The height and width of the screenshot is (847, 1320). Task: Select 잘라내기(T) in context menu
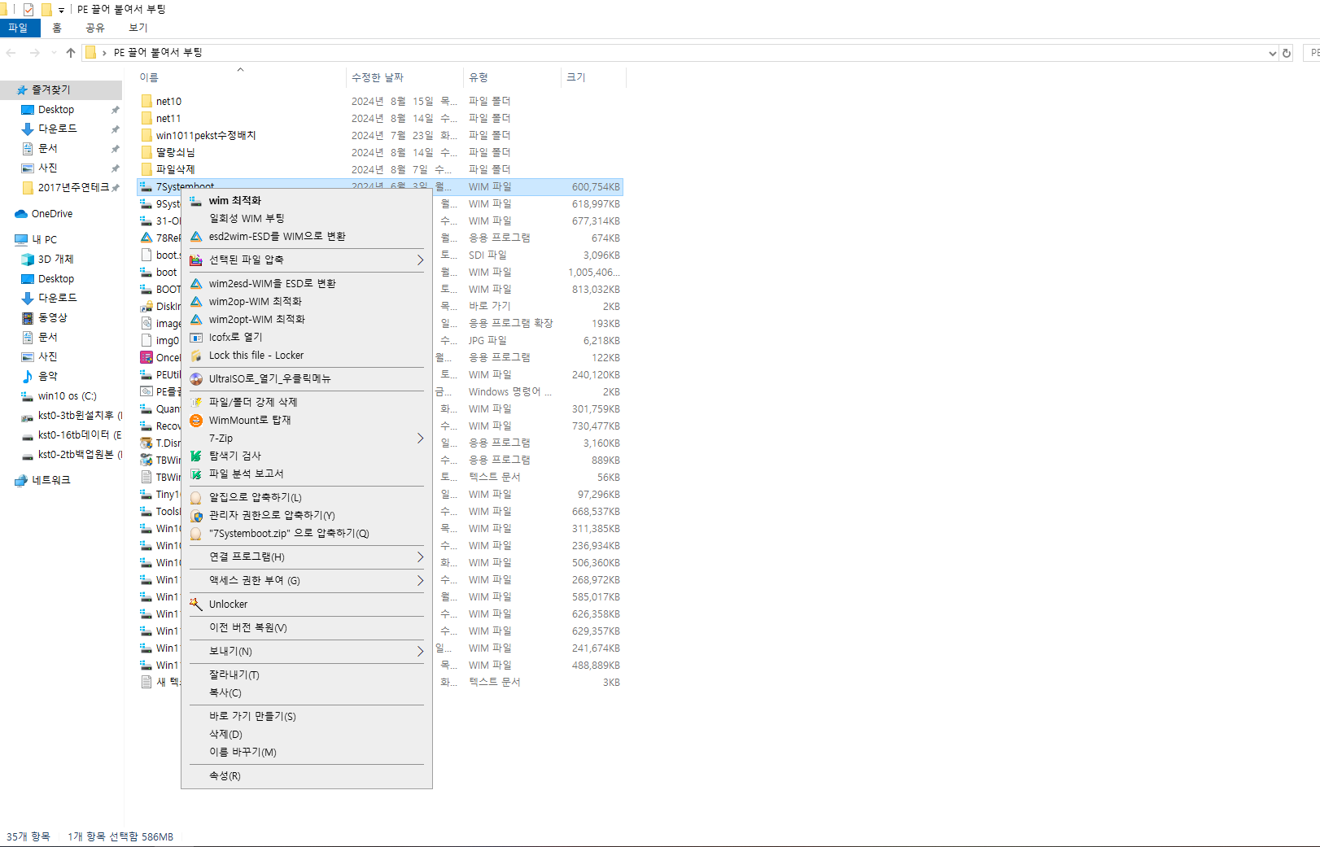coord(234,675)
